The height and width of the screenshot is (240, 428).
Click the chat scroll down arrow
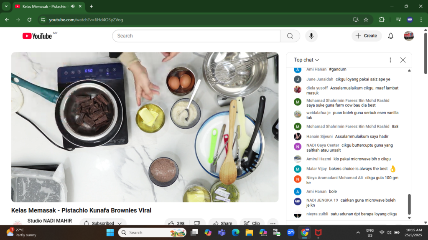coord(409,217)
